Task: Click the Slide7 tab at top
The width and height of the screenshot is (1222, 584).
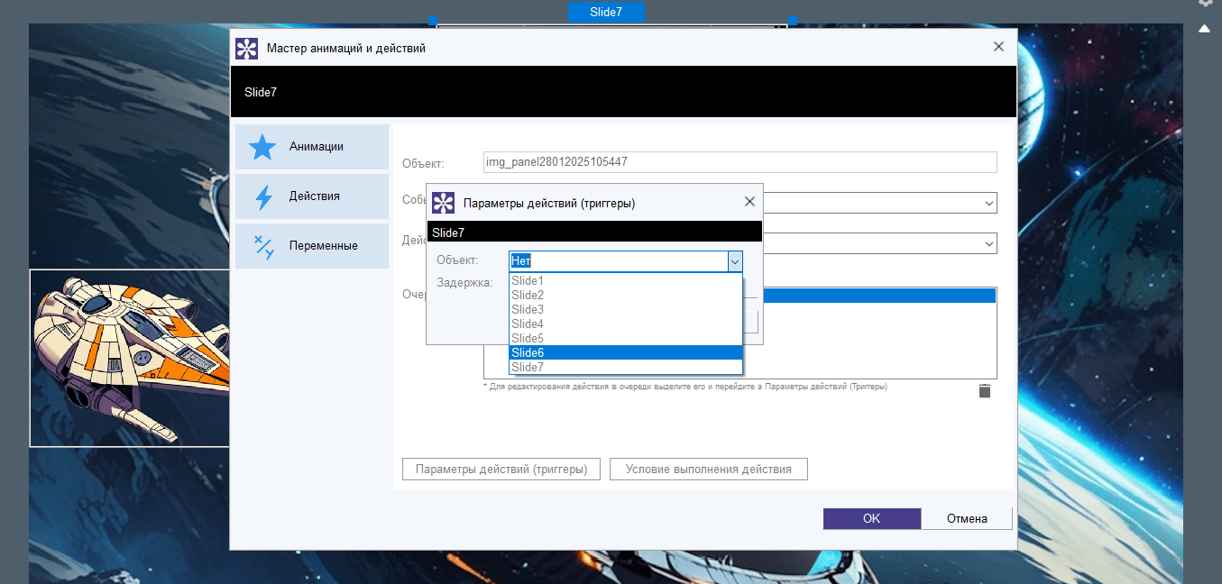Action: (x=606, y=12)
